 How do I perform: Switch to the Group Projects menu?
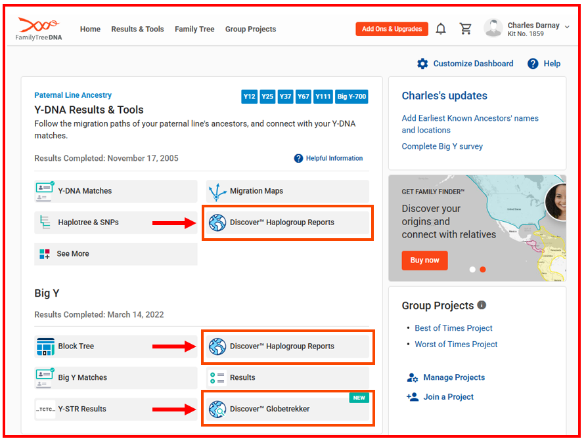250,29
